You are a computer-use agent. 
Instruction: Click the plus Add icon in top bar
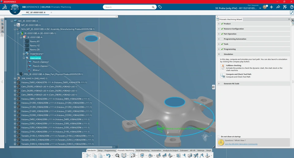[272, 7]
